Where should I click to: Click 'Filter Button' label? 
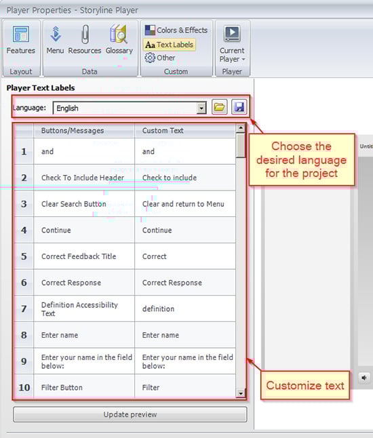pyautogui.click(x=62, y=387)
